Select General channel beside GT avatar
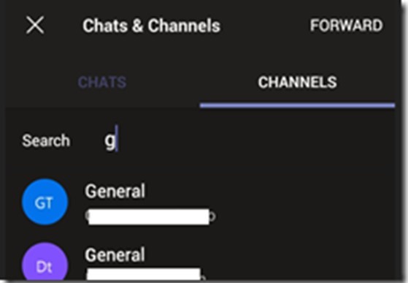This screenshot has width=408, height=283. tap(115, 191)
